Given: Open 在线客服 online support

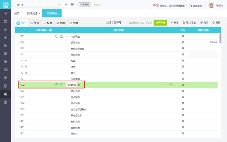Looking at the screenshot, I should 196,6.
